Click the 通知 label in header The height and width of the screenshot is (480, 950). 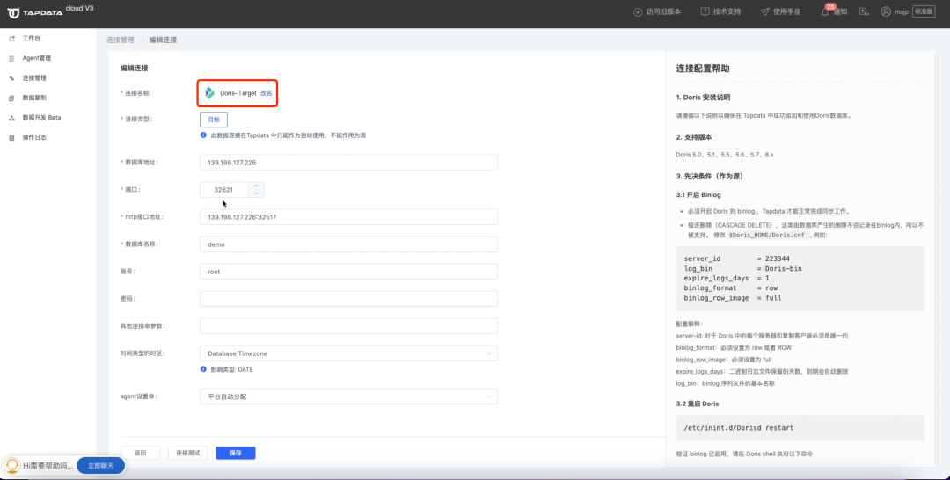tap(840, 11)
